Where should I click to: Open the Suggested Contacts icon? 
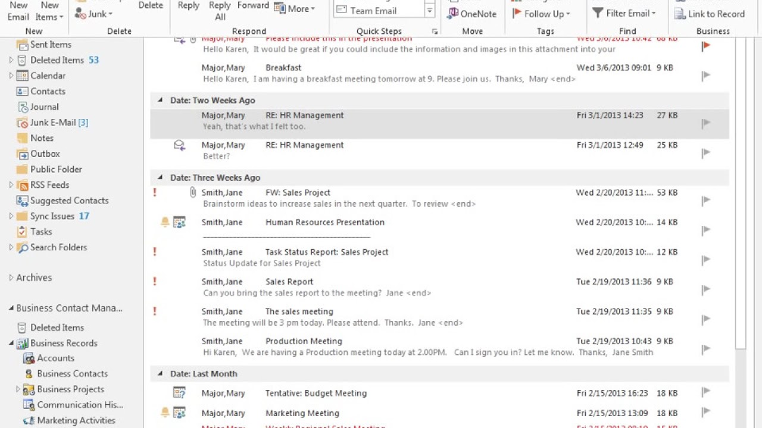pyautogui.click(x=22, y=200)
